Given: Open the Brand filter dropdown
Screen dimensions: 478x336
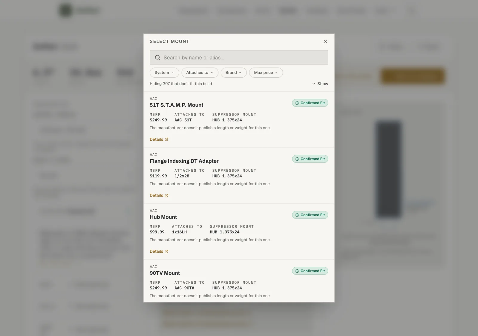Looking at the screenshot, I should (234, 73).
